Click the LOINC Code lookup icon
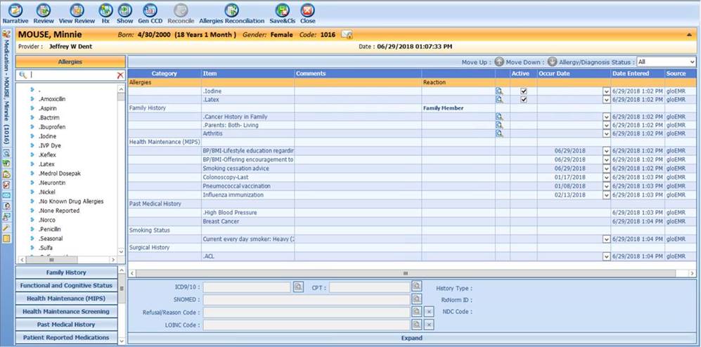 click(417, 325)
